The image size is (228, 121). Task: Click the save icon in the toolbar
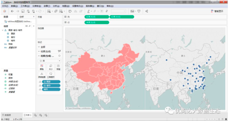tap(23, 11)
